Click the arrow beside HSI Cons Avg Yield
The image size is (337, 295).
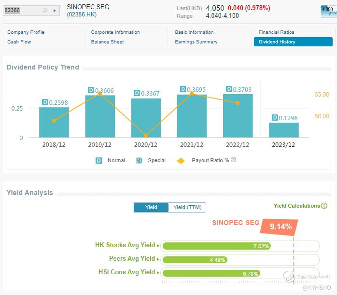(x=158, y=273)
